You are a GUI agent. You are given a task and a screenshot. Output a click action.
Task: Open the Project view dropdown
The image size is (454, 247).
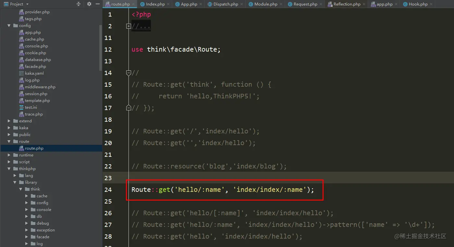click(x=27, y=4)
